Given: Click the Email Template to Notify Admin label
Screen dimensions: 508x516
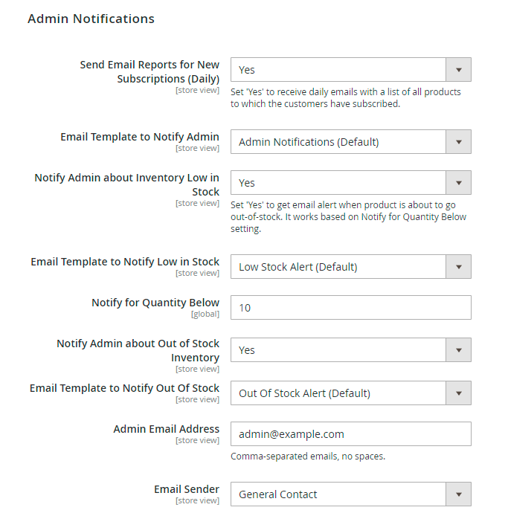Looking at the screenshot, I should point(139,137).
